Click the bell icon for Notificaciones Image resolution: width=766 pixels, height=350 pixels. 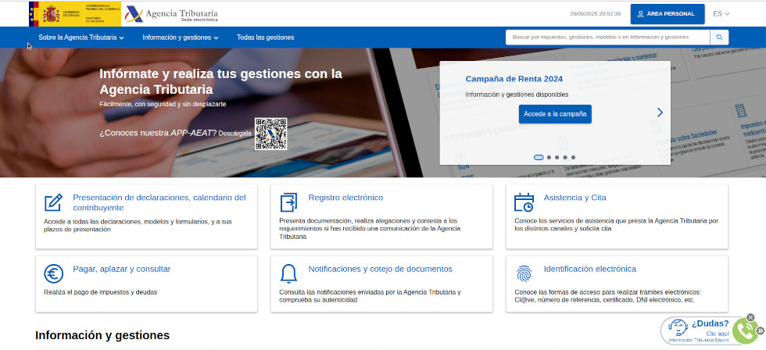tap(288, 273)
